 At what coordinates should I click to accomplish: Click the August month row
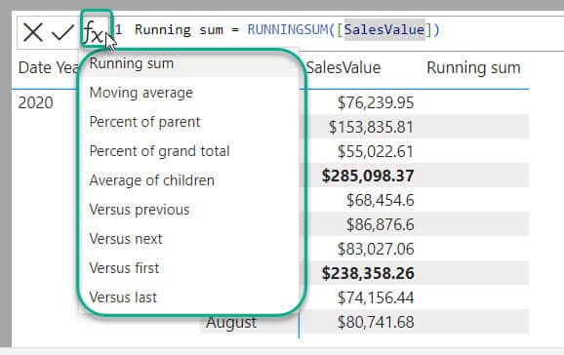click(x=231, y=322)
